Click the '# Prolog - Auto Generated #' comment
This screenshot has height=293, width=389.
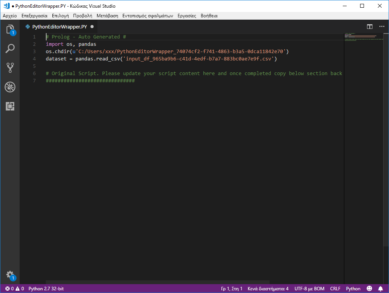point(86,37)
